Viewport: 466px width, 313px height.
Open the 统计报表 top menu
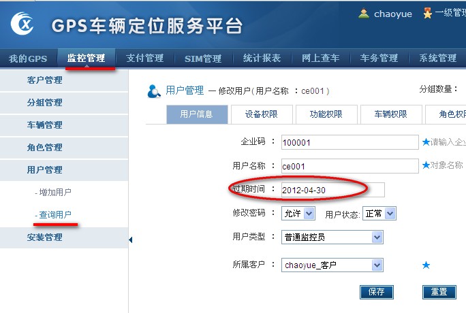tap(262, 58)
